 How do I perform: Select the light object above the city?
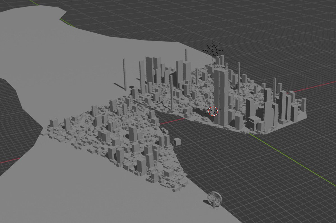(213, 50)
